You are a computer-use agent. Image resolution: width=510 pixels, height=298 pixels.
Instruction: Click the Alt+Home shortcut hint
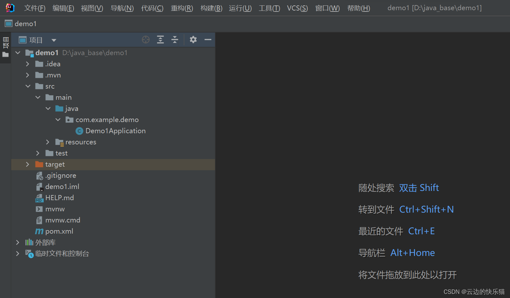pos(412,253)
